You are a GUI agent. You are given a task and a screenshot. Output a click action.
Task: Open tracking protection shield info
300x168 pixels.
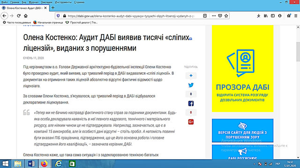pos(58,16)
